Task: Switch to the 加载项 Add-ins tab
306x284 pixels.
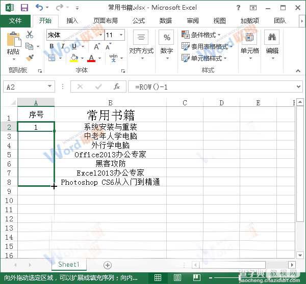Action: tap(250, 21)
